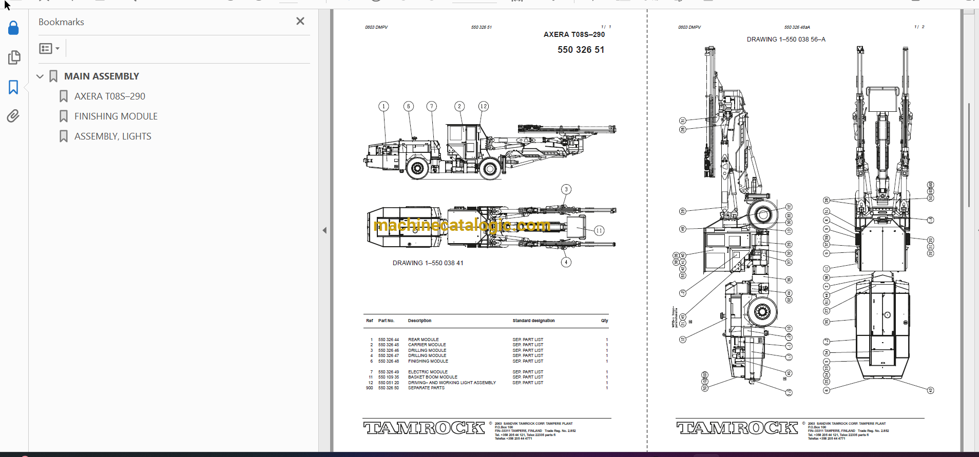Click callout number 11 on the drawing
Viewport: 979px width, 457px height.
point(599,231)
